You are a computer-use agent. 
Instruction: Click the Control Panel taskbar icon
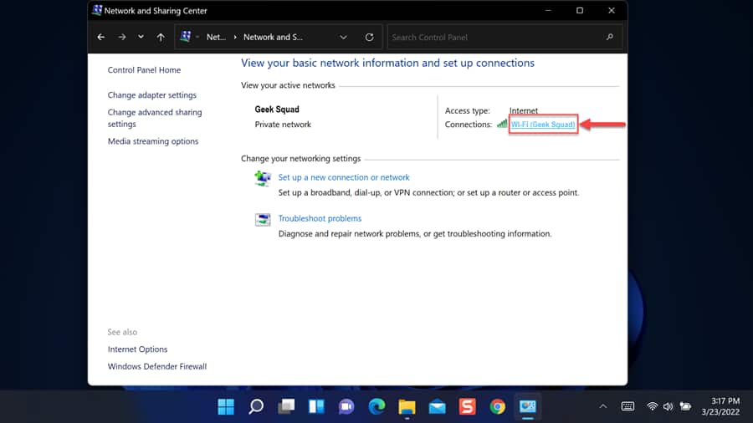[528, 406]
